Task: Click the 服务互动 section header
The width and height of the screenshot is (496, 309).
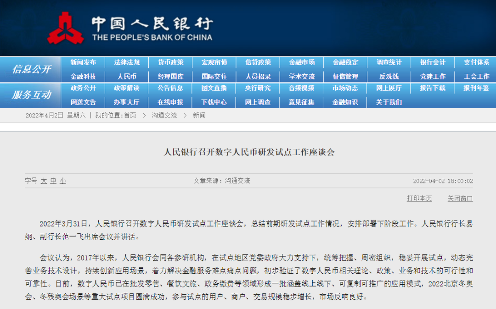Action: (31, 95)
